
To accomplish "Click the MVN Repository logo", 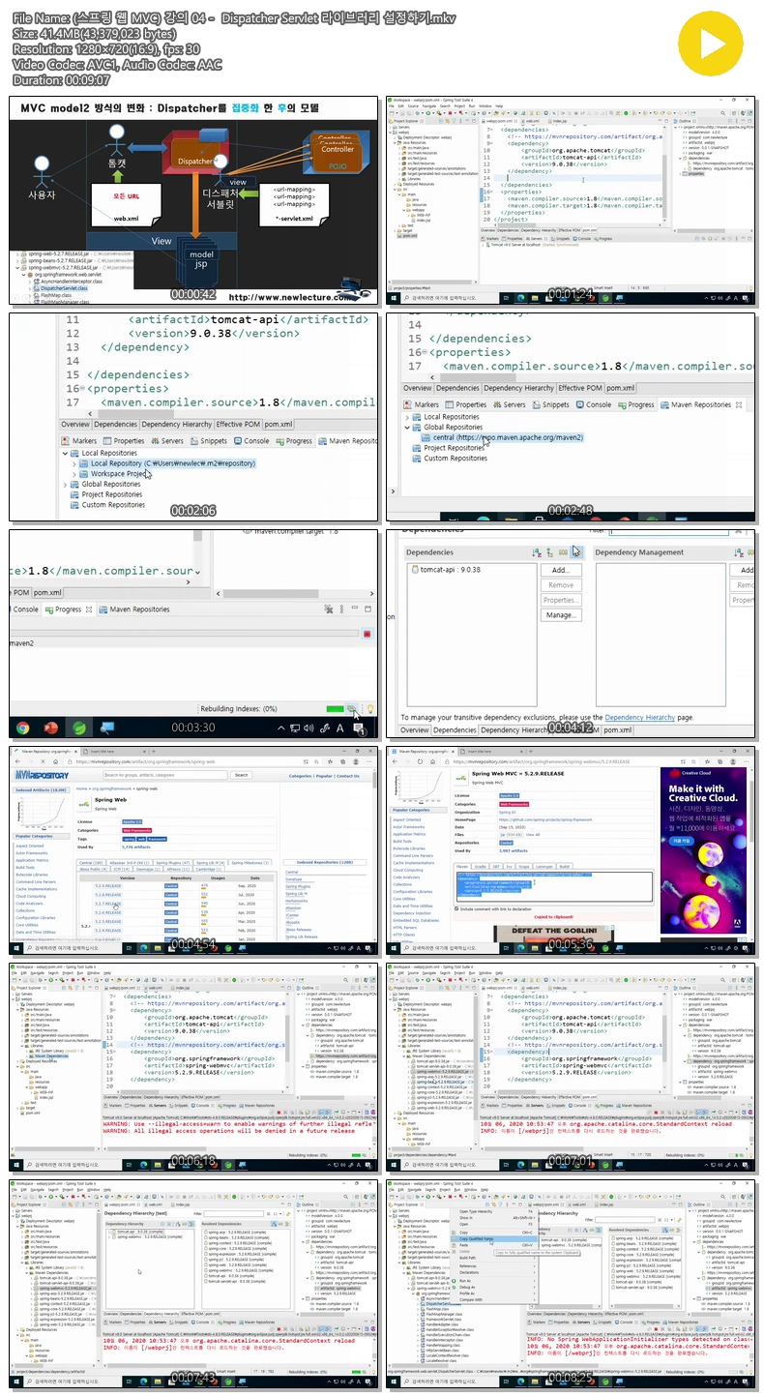I will point(40,775).
